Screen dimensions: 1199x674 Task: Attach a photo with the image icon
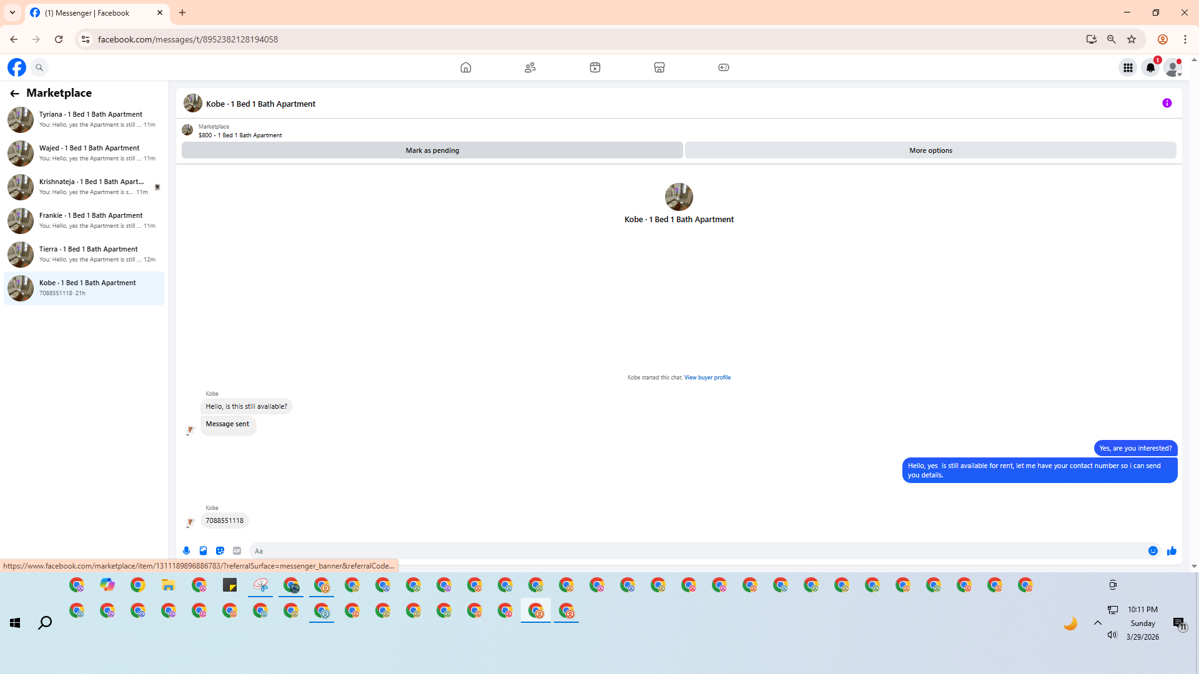click(203, 551)
